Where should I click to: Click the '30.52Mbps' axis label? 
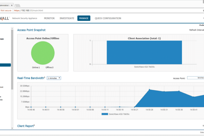coord(25,86)
